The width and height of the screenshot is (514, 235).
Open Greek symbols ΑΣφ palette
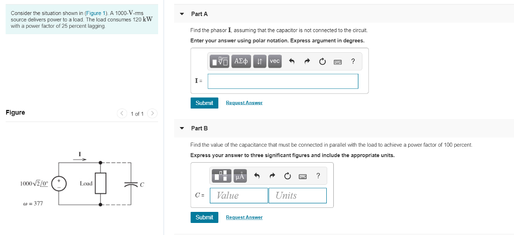point(240,61)
